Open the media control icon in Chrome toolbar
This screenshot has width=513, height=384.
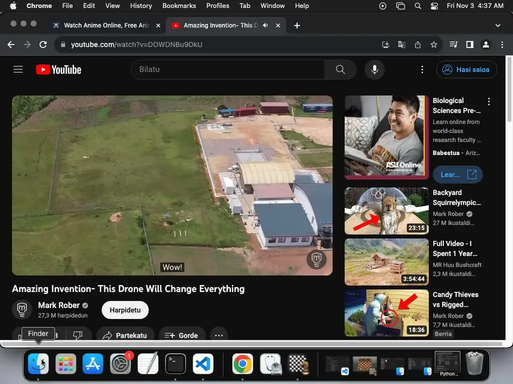tap(453, 44)
